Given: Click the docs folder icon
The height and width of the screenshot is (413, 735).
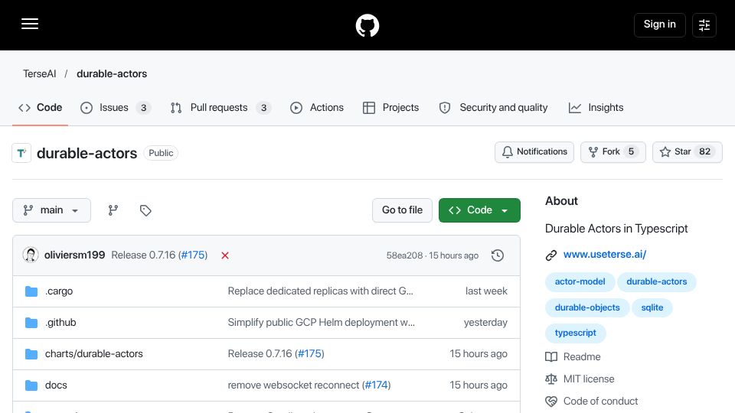Looking at the screenshot, I should [x=31, y=385].
